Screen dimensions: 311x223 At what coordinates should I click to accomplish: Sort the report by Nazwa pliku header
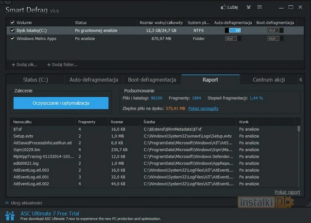tap(43, 122)
